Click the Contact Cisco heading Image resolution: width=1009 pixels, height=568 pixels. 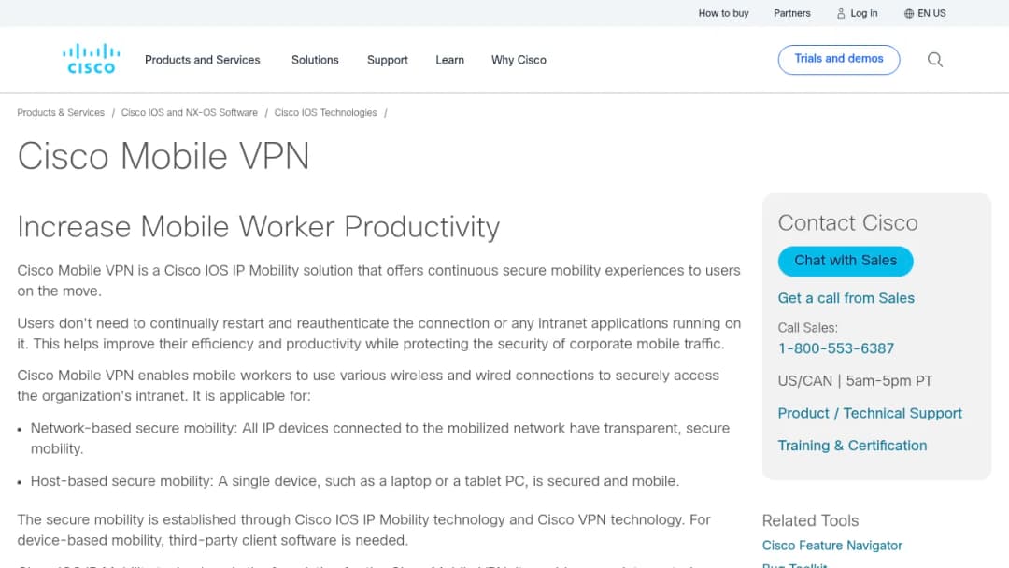pos(847,222)
